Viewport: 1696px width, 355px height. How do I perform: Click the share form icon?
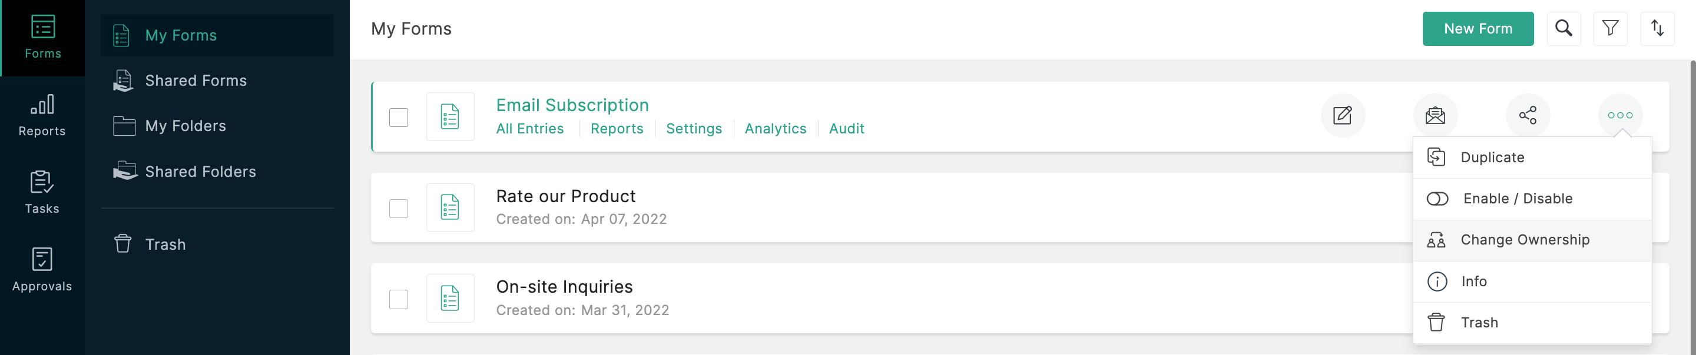pos(1528,116)
